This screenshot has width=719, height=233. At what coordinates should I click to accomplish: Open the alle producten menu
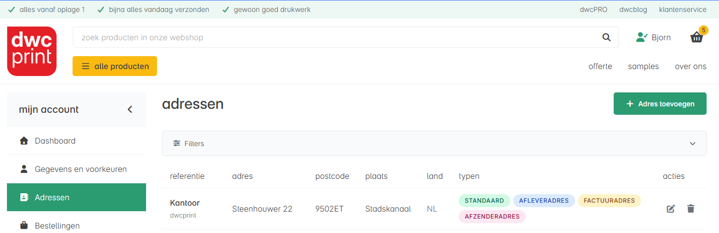[x=115, y=66]
